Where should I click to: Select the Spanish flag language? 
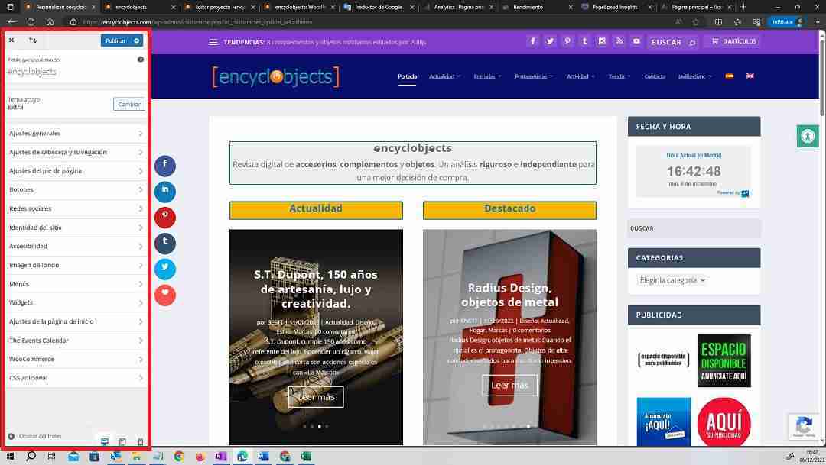(729, 76)
